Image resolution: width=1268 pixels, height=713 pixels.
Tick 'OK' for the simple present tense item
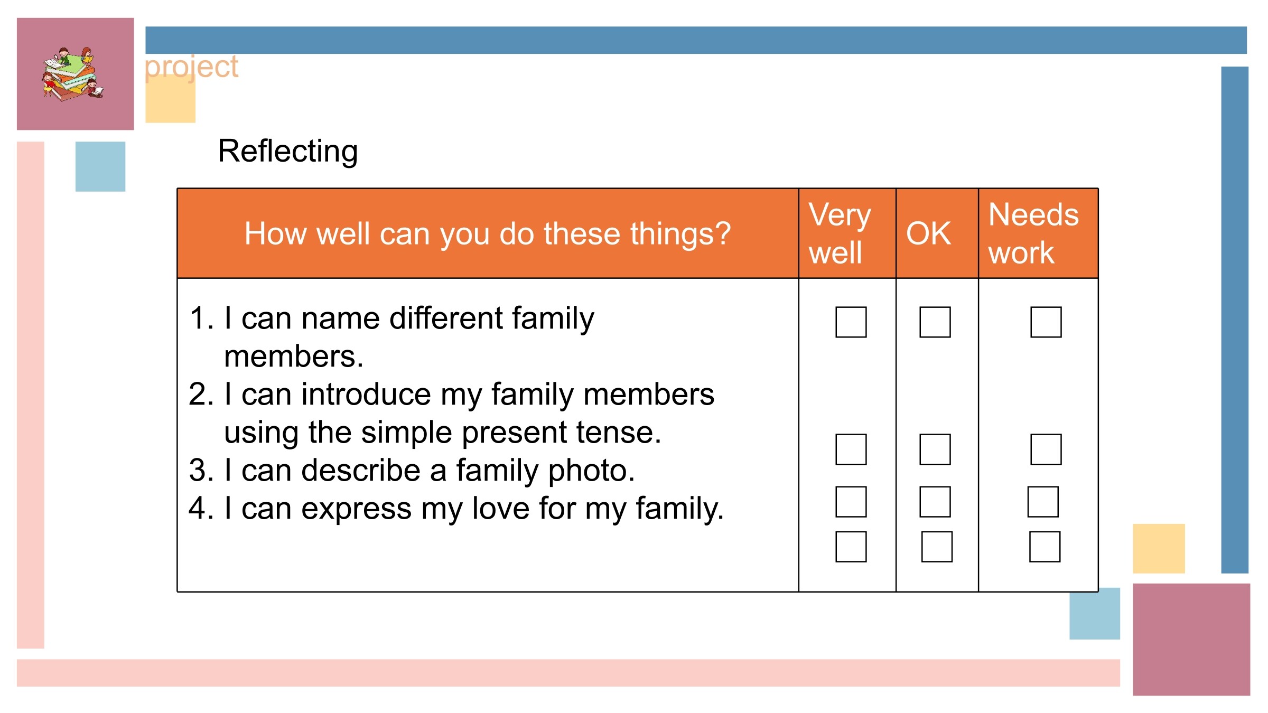tap(935, 449)
